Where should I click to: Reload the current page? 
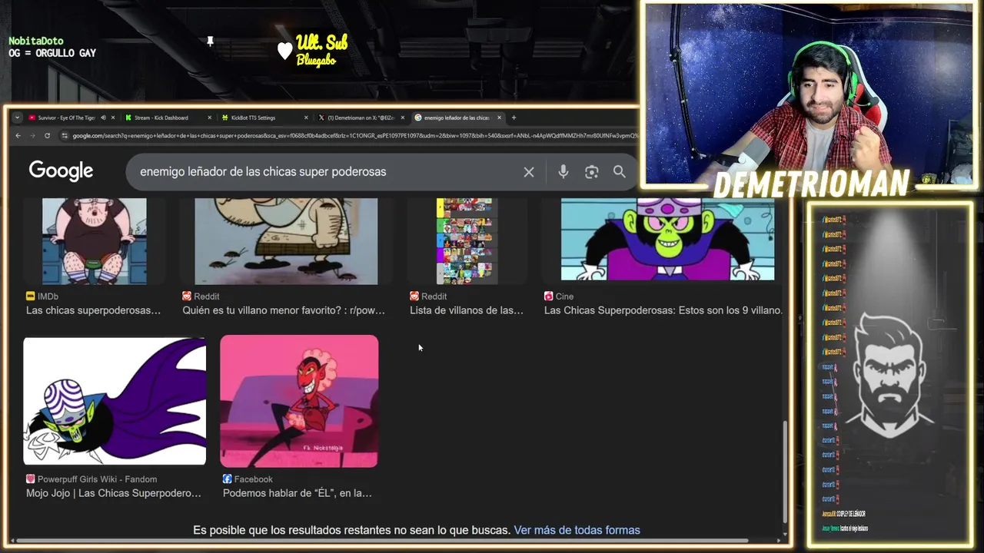click(47, 136)
